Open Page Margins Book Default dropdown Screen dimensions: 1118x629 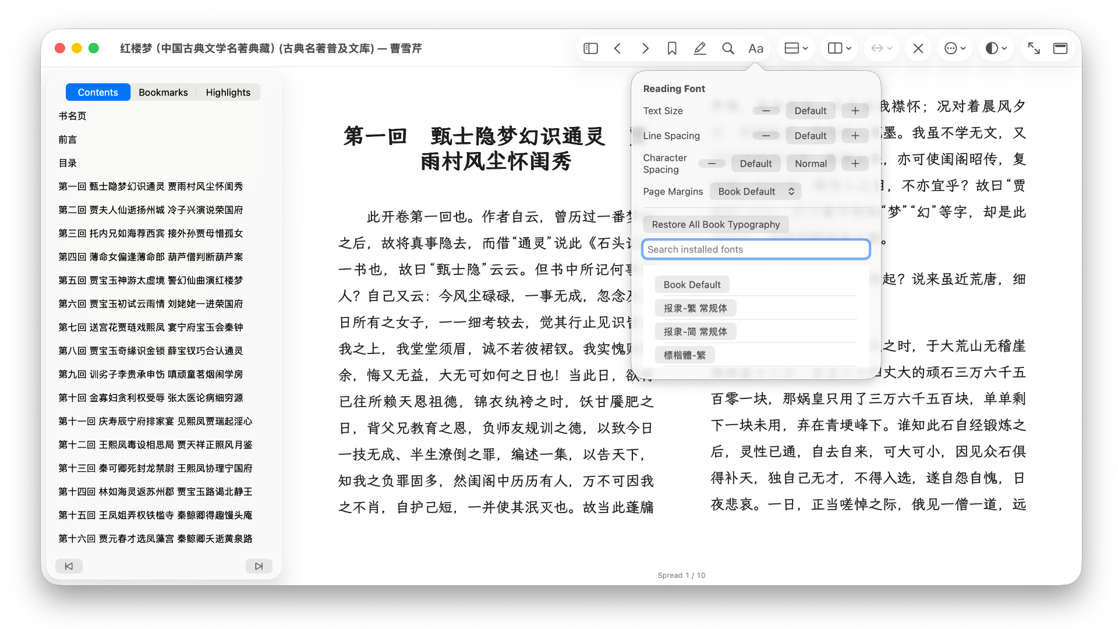click(755, 192)
